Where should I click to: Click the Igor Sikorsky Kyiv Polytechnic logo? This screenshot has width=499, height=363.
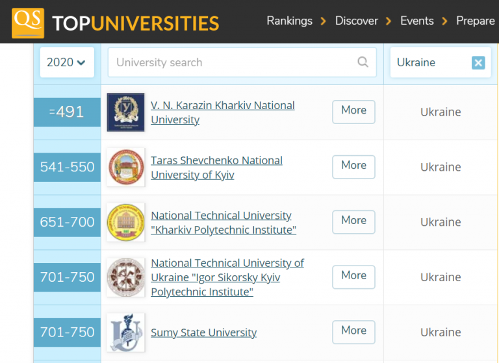(x=125, y=277)
